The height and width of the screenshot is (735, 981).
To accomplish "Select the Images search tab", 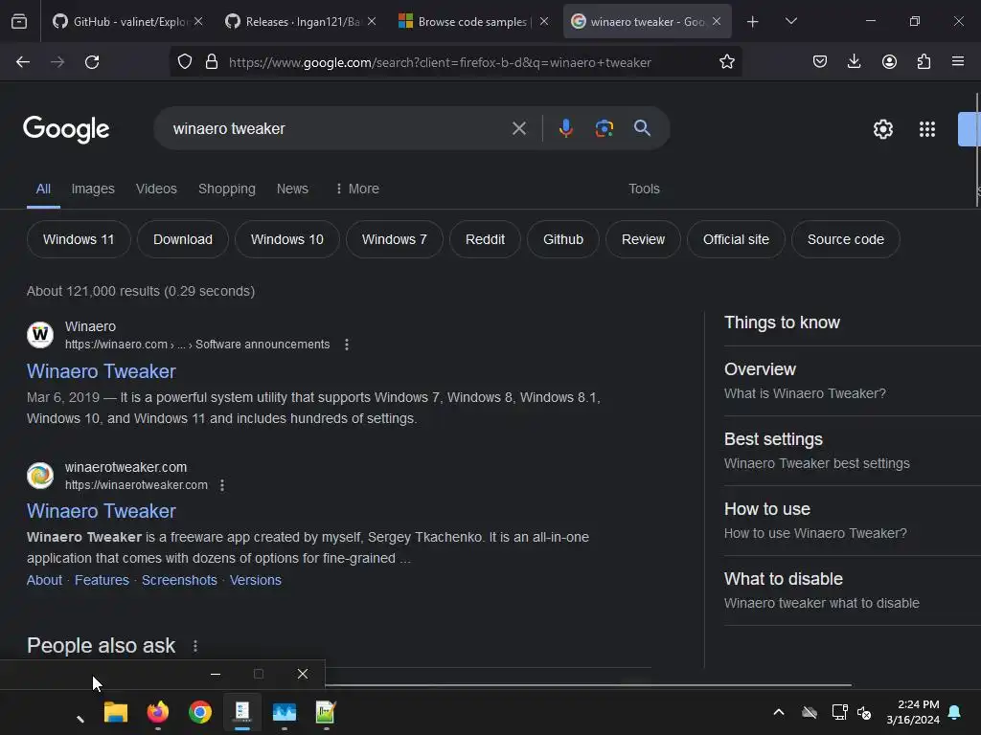I will coord(93,189).
